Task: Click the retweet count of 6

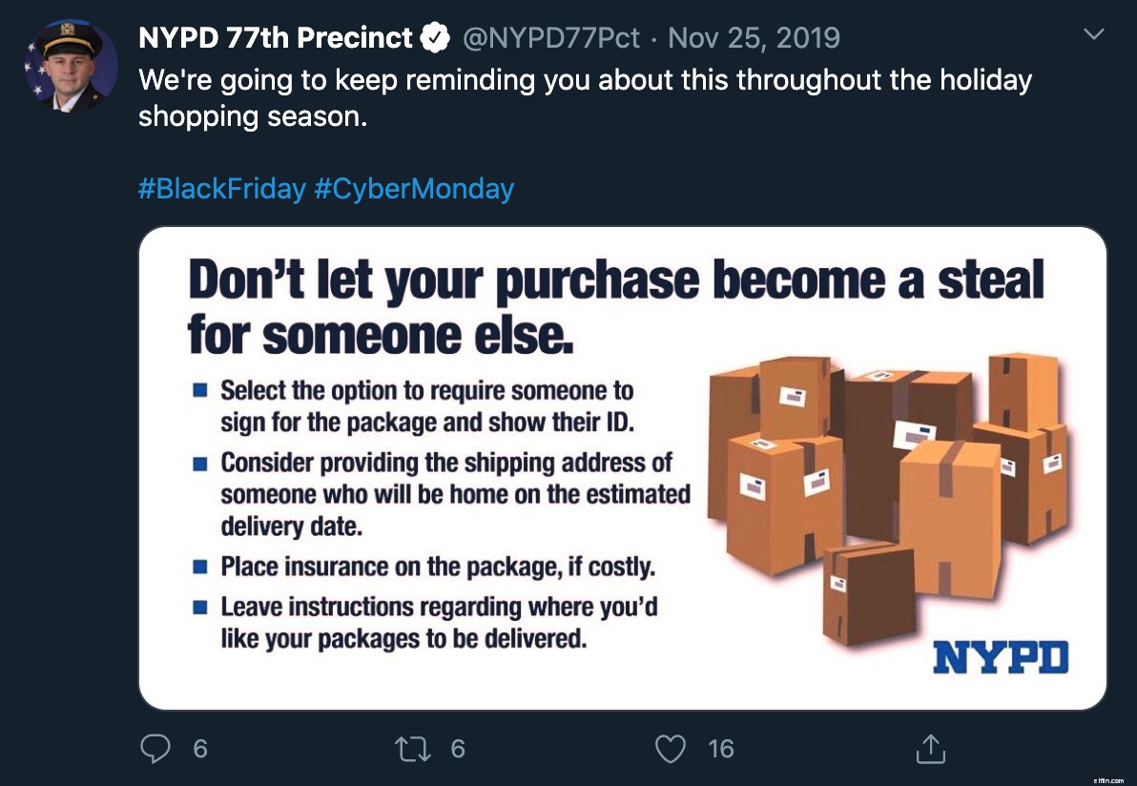Action: click(x=458, y=749)
